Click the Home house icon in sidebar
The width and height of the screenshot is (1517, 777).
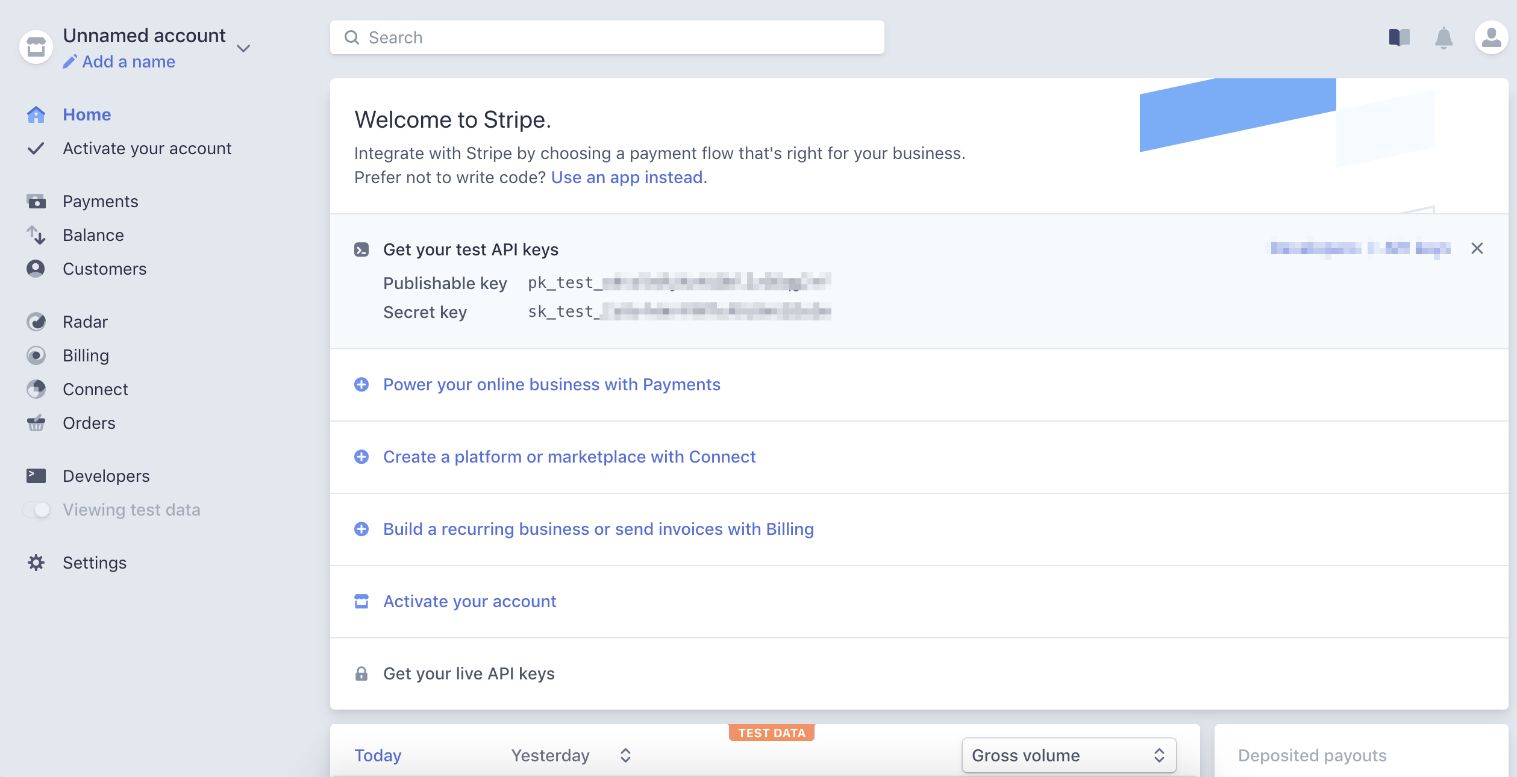pyautogui.click(x=36, y=114)
